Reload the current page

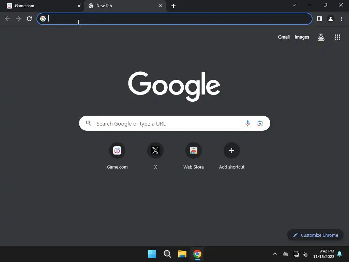click(29, 19)
